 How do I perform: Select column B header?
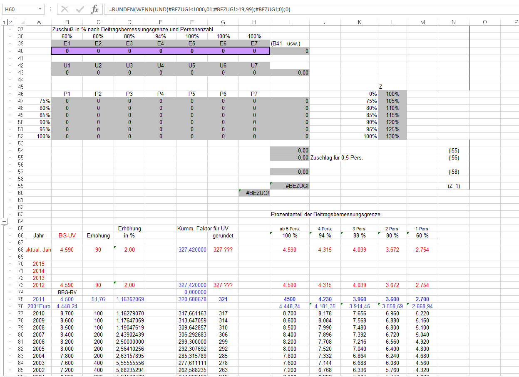pos(67,22)
